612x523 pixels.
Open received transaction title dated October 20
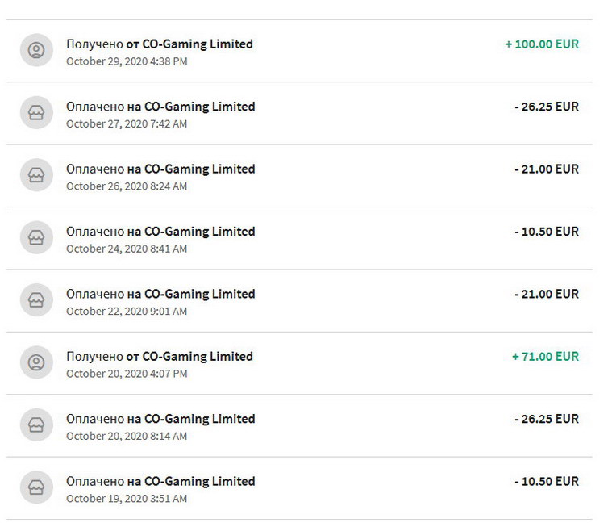[160, 356]
